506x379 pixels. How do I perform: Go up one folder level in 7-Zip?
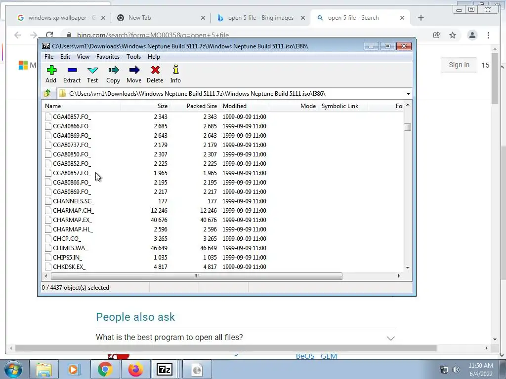click(47, 93)
